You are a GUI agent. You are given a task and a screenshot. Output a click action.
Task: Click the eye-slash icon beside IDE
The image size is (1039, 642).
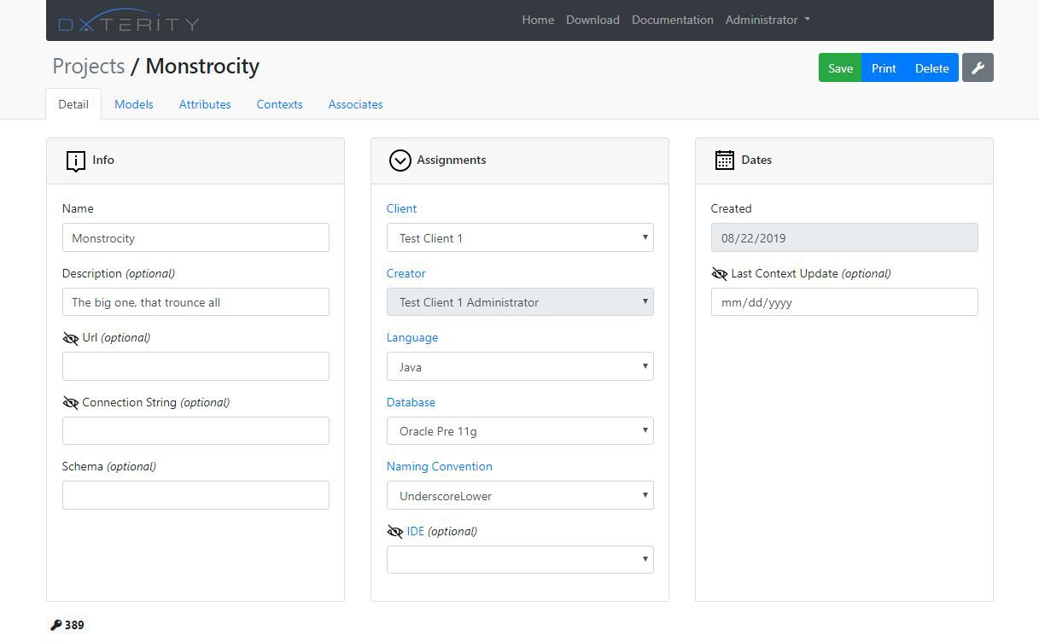pos(395,531)
